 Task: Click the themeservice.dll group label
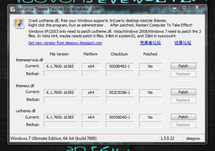[30, 60]
